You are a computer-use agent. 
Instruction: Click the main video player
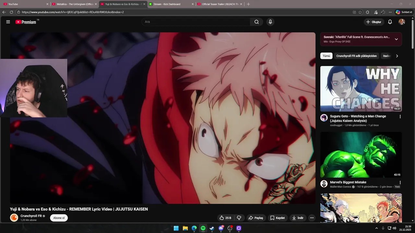(163, 118)
